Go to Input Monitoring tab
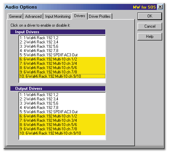 58,16
